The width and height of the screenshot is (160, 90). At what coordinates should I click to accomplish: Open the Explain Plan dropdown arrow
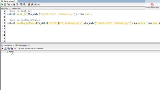click(x=11, y=4)
